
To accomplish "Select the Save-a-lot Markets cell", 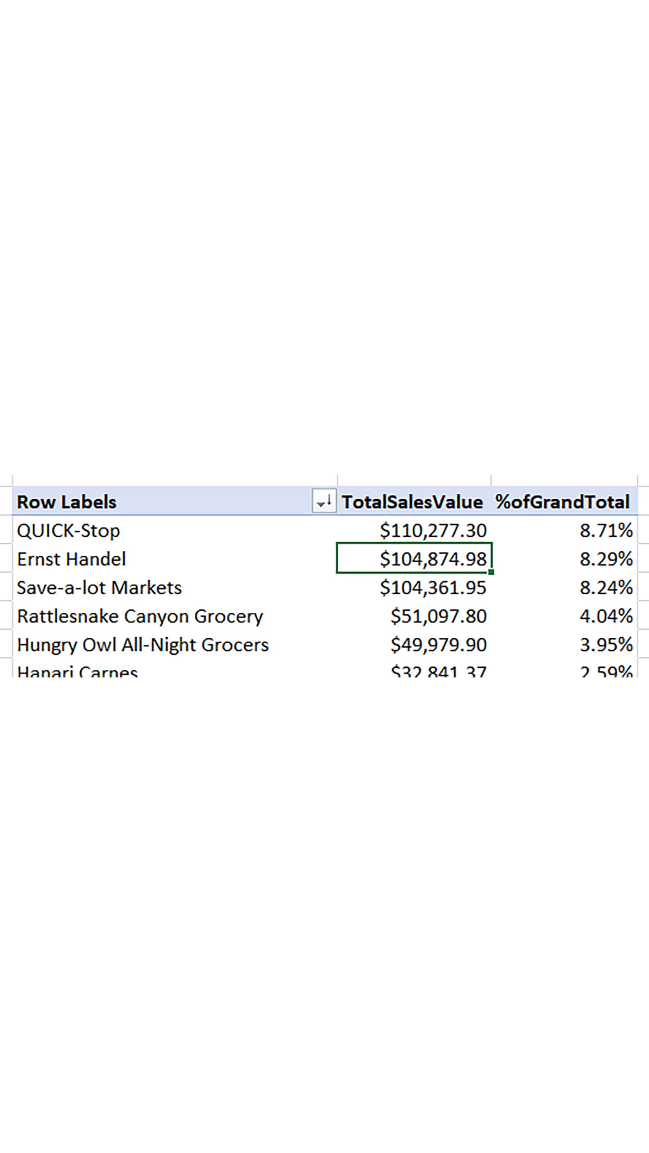I will 99,588.
